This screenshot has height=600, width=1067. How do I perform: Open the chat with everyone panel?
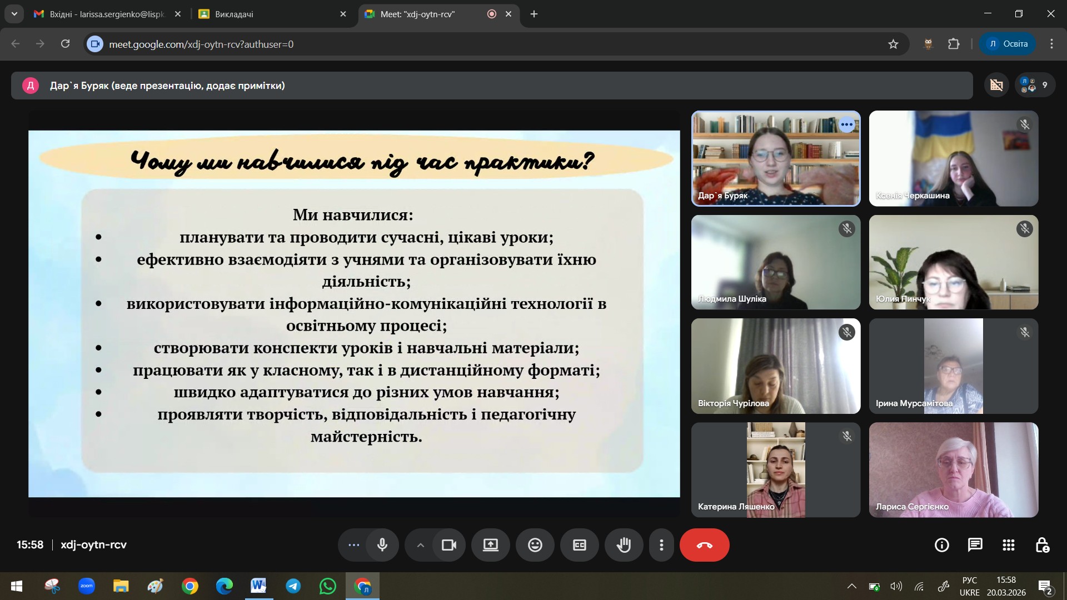(975, 545)
